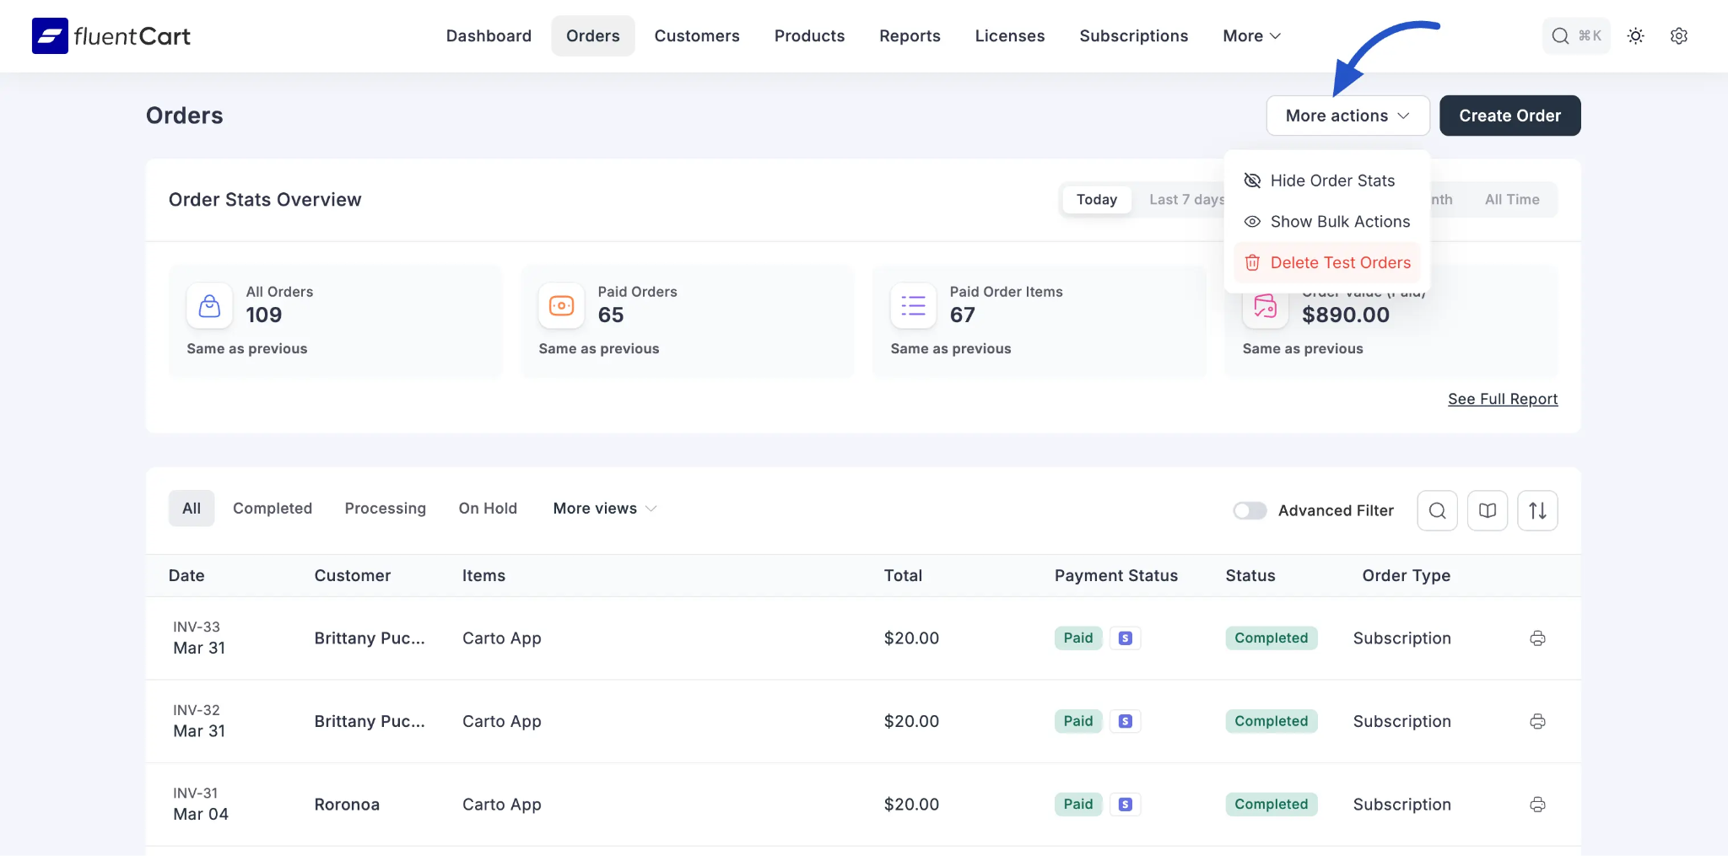Viewport: 1728px width, 856px height.
Task: Open the Reports page
Action: point(910,35)
